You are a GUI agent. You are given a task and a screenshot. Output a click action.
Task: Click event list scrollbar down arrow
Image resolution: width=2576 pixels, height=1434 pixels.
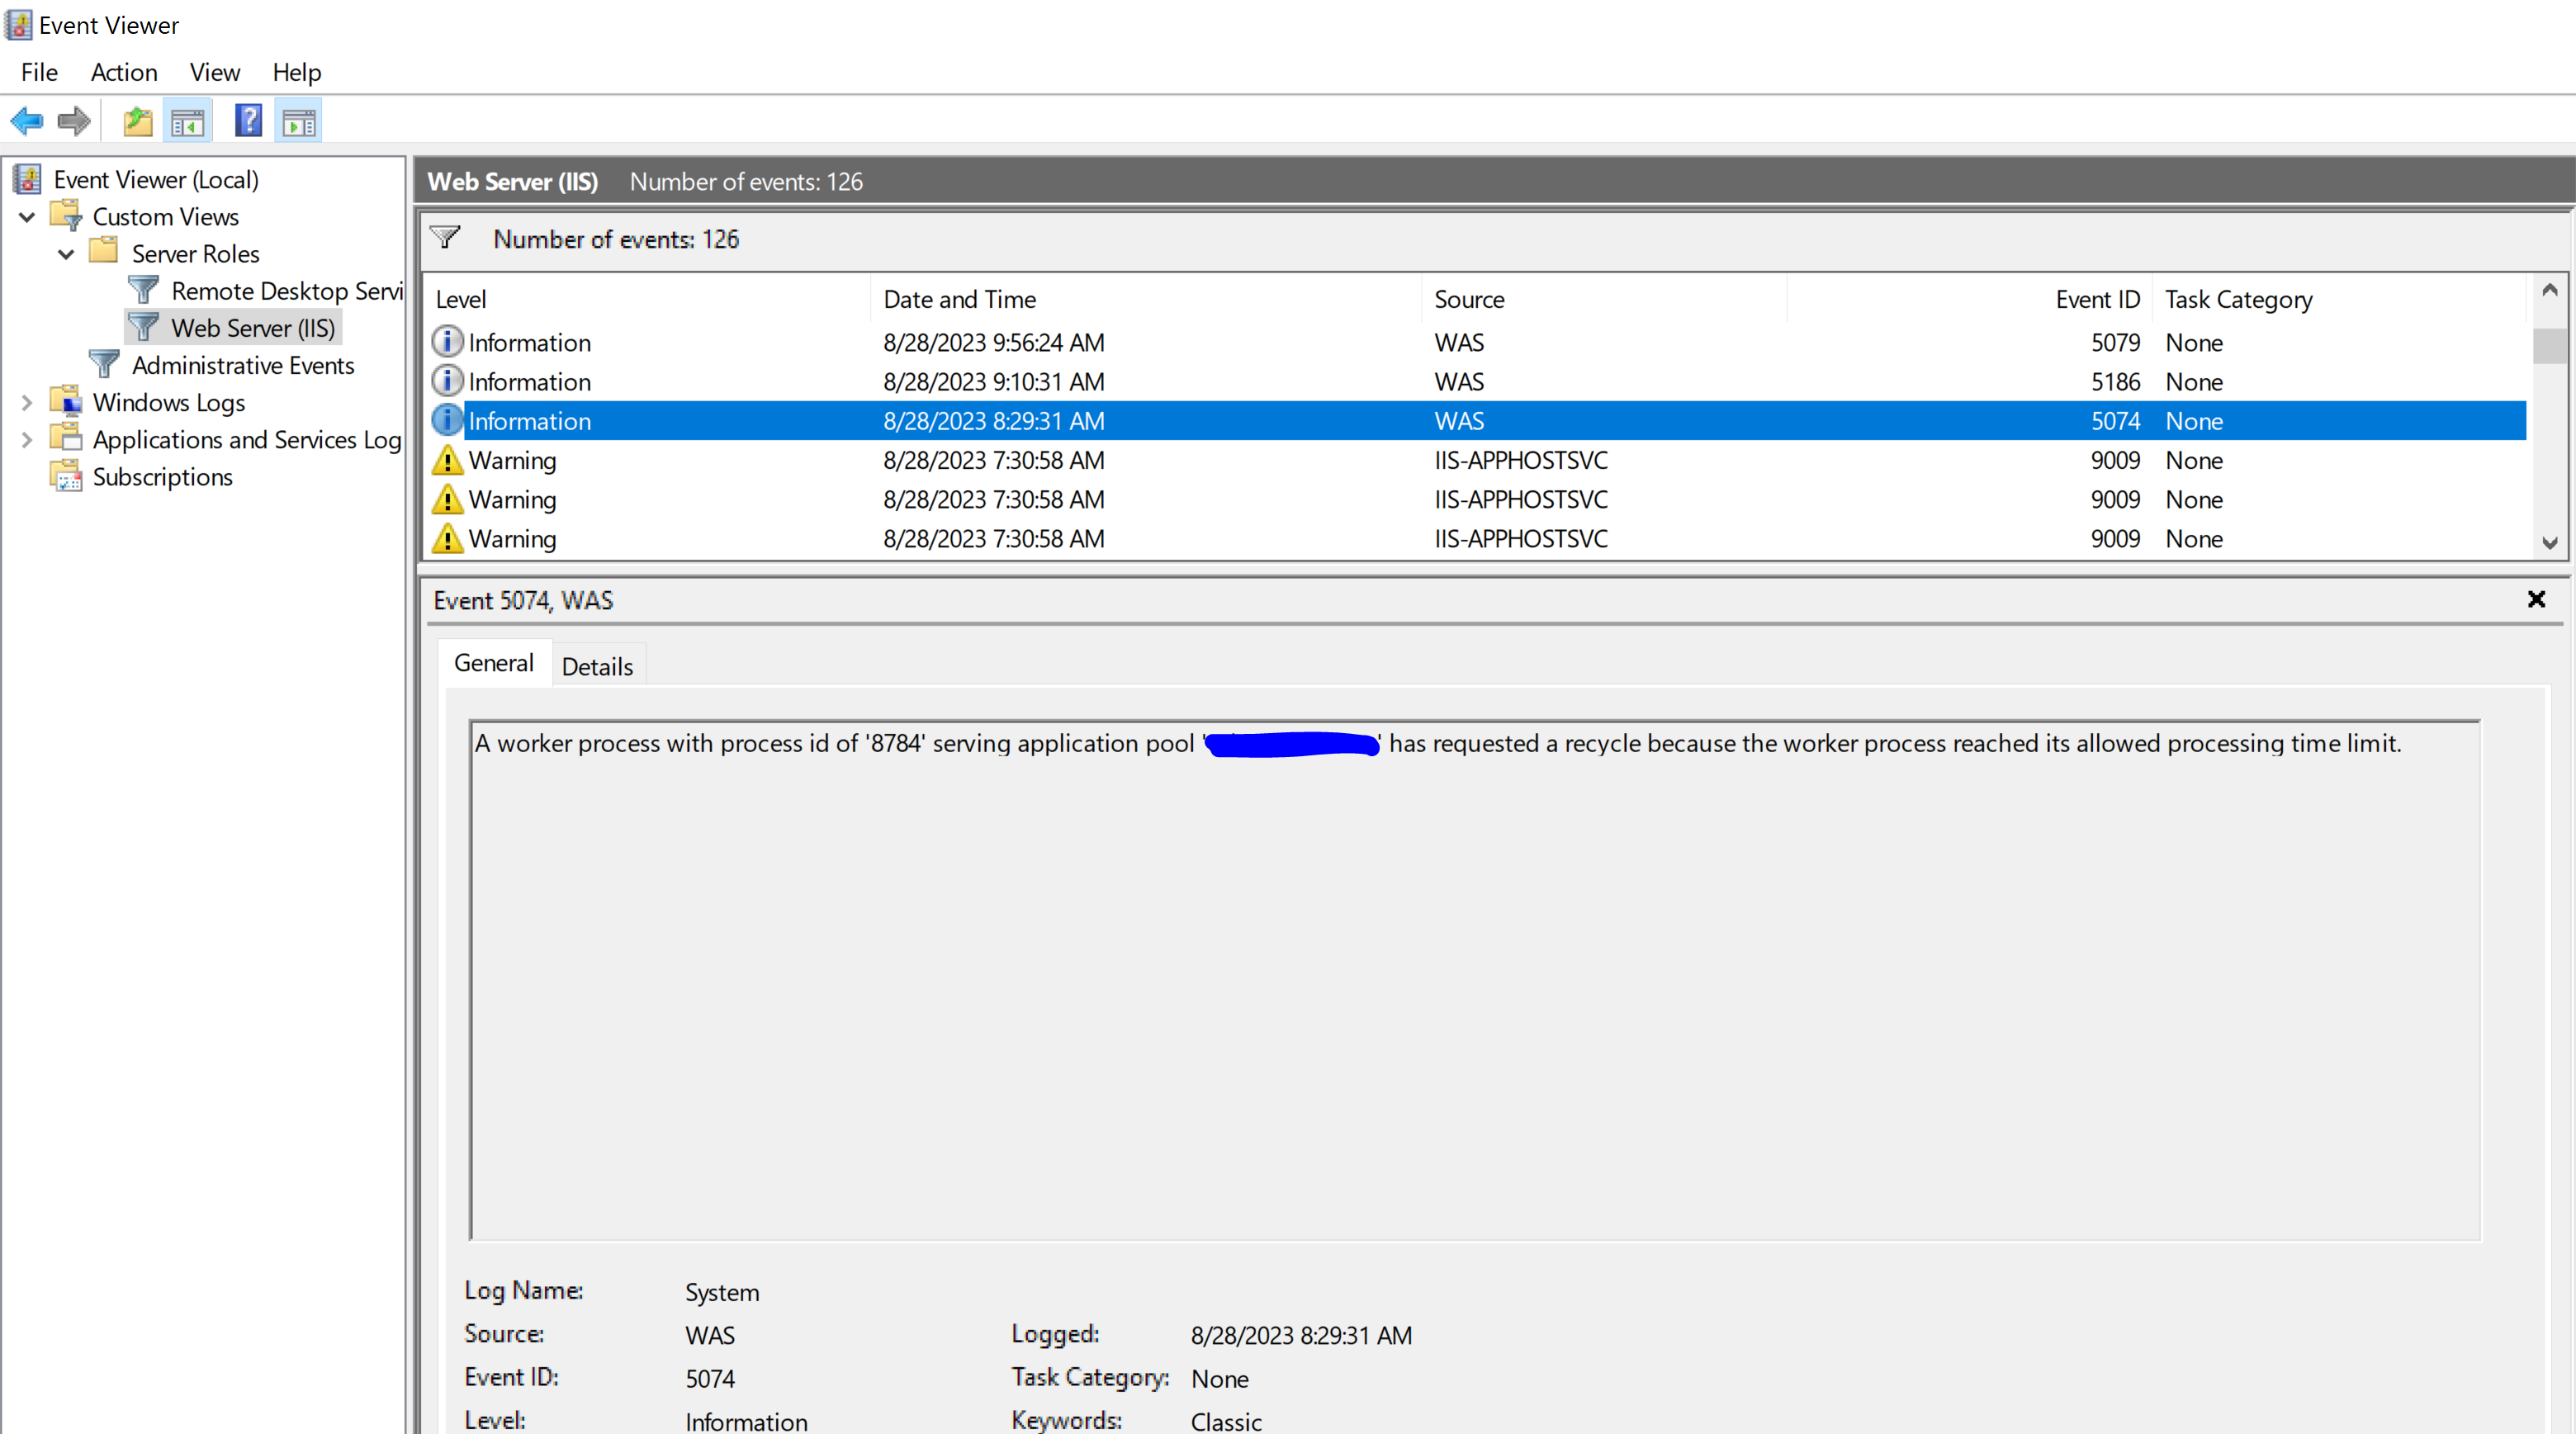pyautogui.click(x=2549, y=543)
